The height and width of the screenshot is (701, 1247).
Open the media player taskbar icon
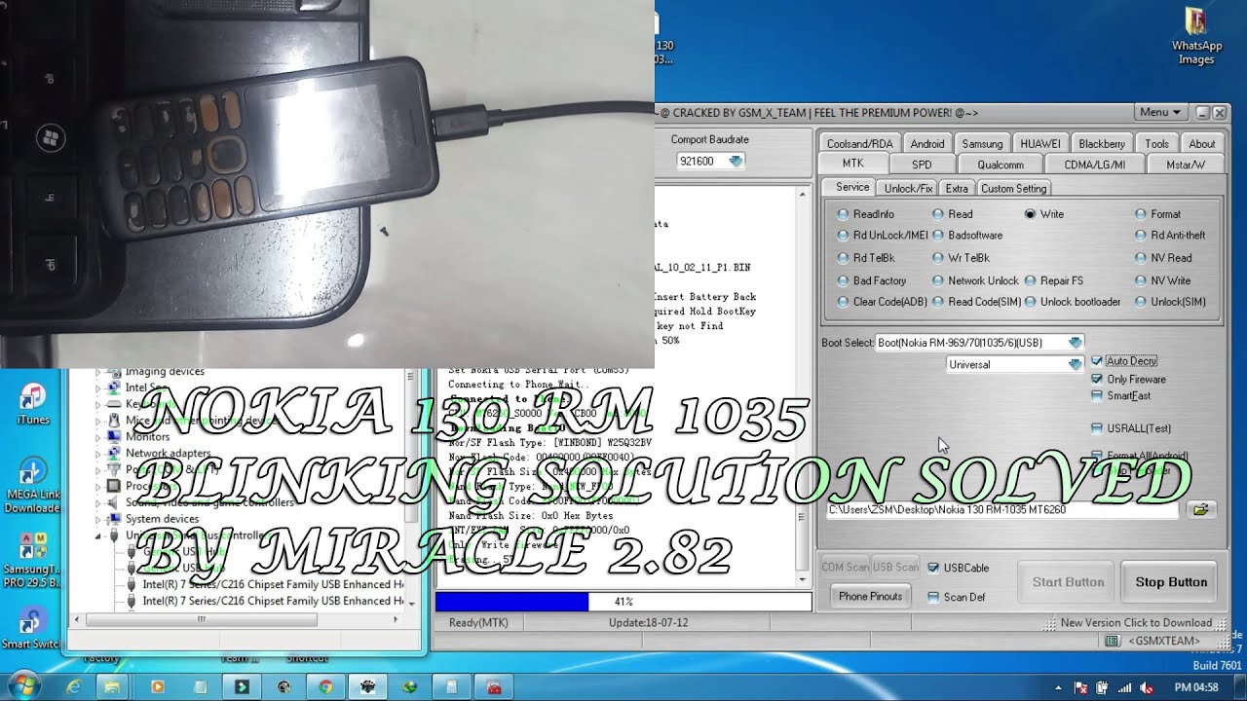[157, 687]
